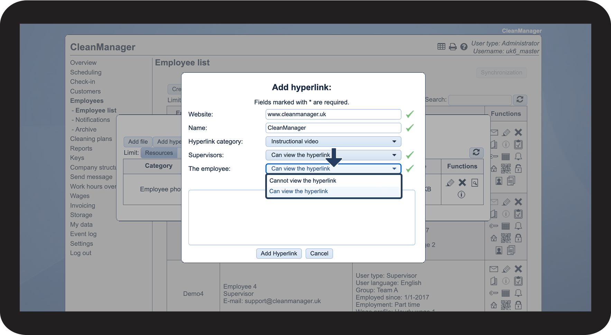Click the house icon in Demo4 row
Screen dimensions: 611x335
coord(494,305)
